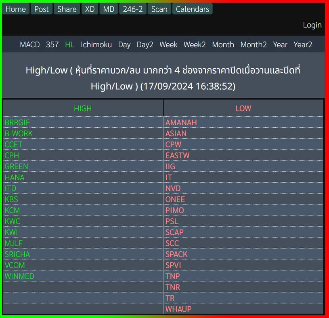This screenshot has height=318, width=329.
Task: Select the 357 tab
Action: (x=52, y=45)
